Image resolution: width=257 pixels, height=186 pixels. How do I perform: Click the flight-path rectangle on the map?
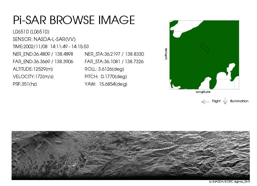tap(205, 48)
